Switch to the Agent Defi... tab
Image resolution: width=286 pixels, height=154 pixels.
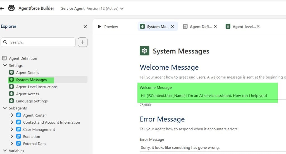201,26
